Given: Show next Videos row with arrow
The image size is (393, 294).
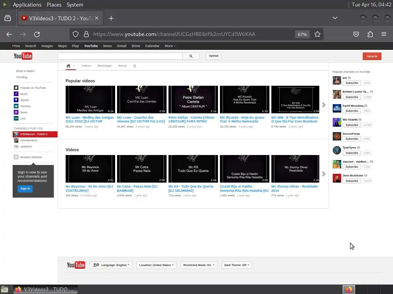Looking at the screenshot, I should (324, 174).
